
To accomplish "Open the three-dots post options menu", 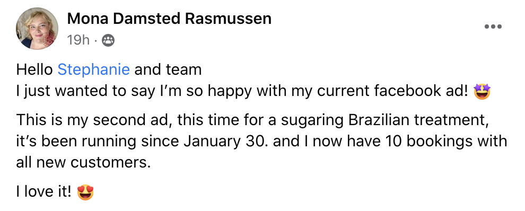I will click(493, 27).
